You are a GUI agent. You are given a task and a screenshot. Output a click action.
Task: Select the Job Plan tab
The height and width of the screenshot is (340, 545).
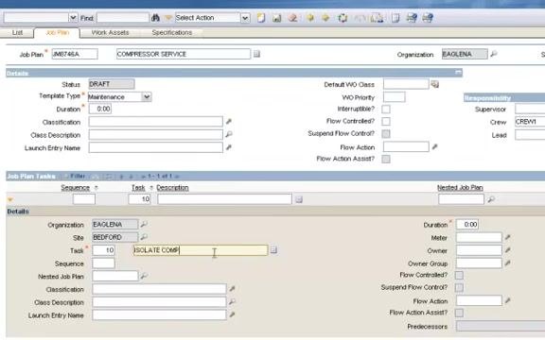click(x=58, y=33)
